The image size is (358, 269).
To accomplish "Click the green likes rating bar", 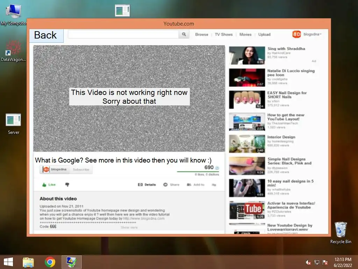I will click(198, 172).
